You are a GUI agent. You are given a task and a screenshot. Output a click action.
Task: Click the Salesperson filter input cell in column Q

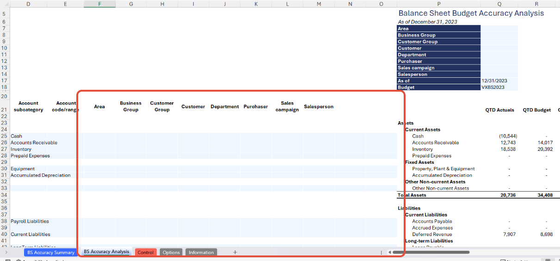tap(499, 74)
